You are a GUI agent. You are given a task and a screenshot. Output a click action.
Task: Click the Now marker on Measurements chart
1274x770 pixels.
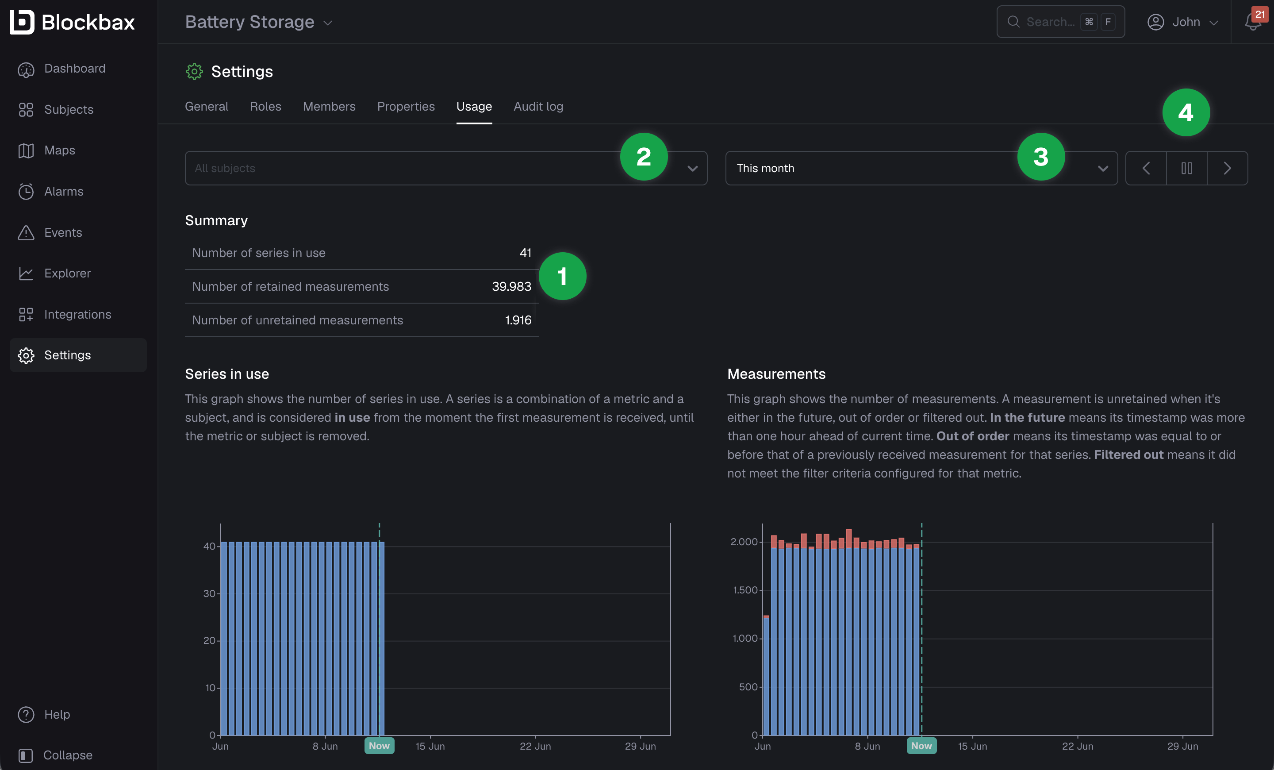921,746
